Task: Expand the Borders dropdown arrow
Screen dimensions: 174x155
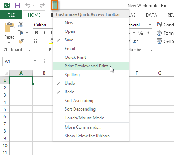Action: click(x=43, y=41)
